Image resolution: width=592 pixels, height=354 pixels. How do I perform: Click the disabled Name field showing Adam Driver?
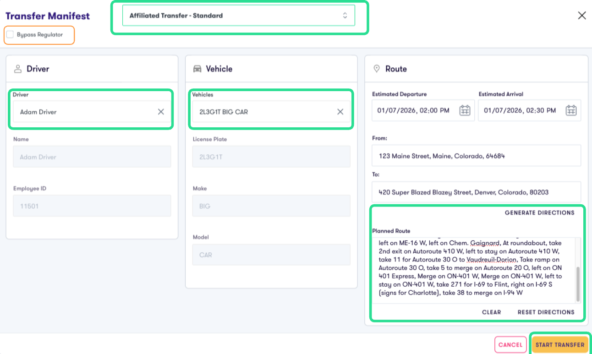pos(92,157)
